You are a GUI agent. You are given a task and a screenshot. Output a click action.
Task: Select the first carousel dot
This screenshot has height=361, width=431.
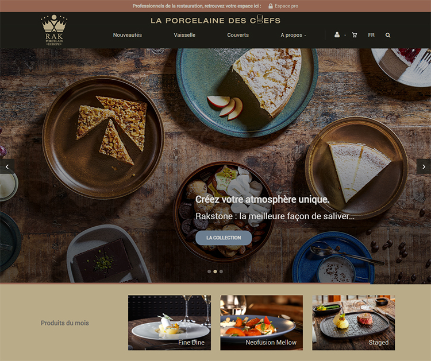tap(209, 271)
